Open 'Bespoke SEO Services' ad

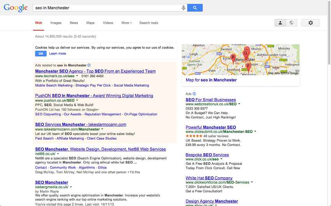tap(207, 155)
